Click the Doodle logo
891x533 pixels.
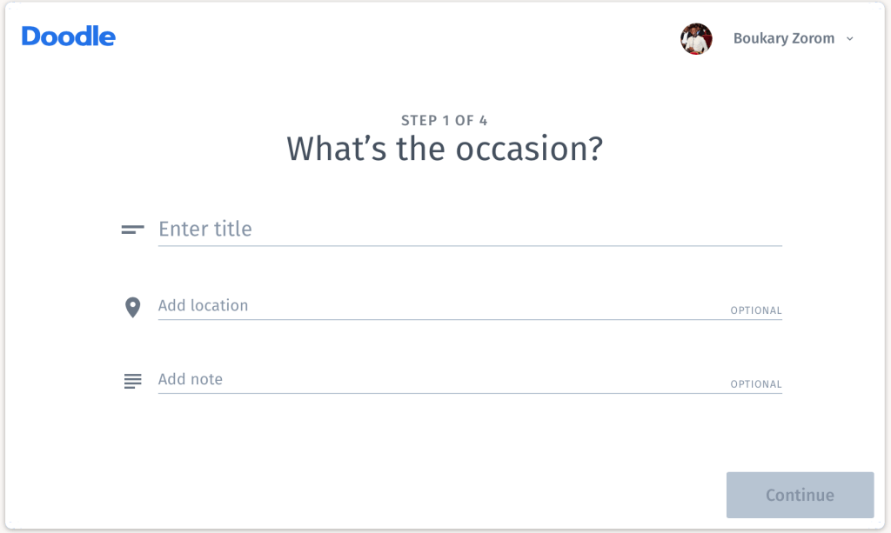click(69, 37)
